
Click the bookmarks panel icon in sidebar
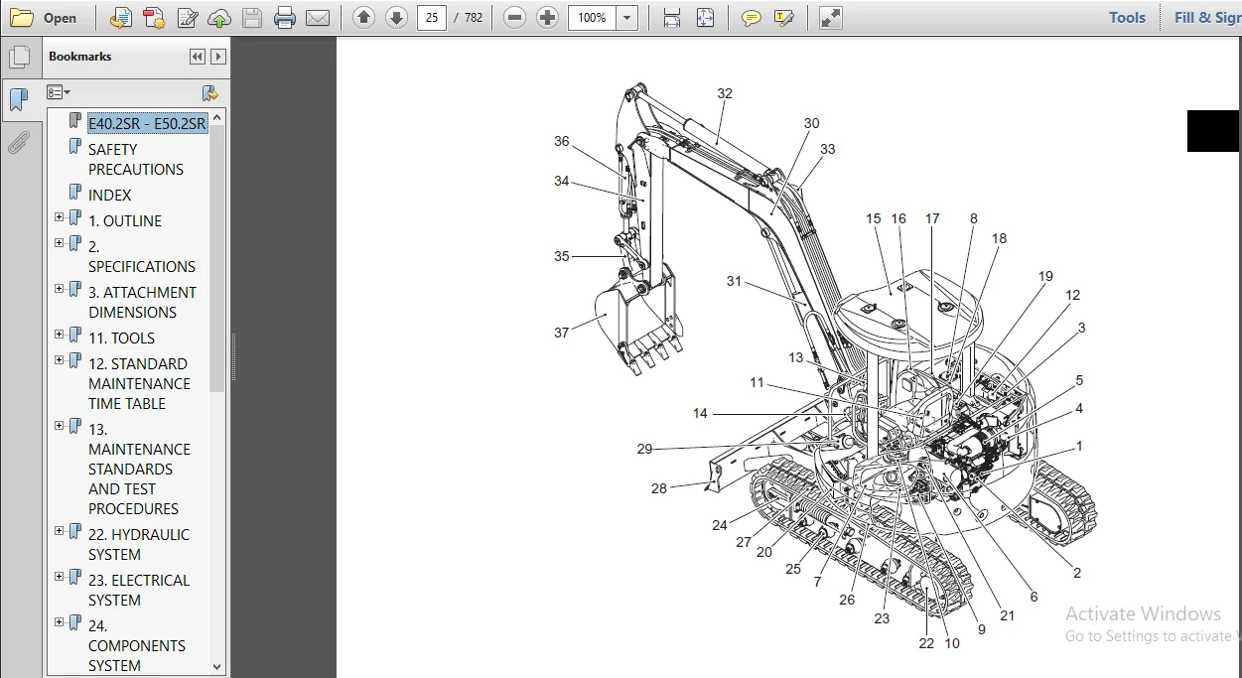(19, 99)
